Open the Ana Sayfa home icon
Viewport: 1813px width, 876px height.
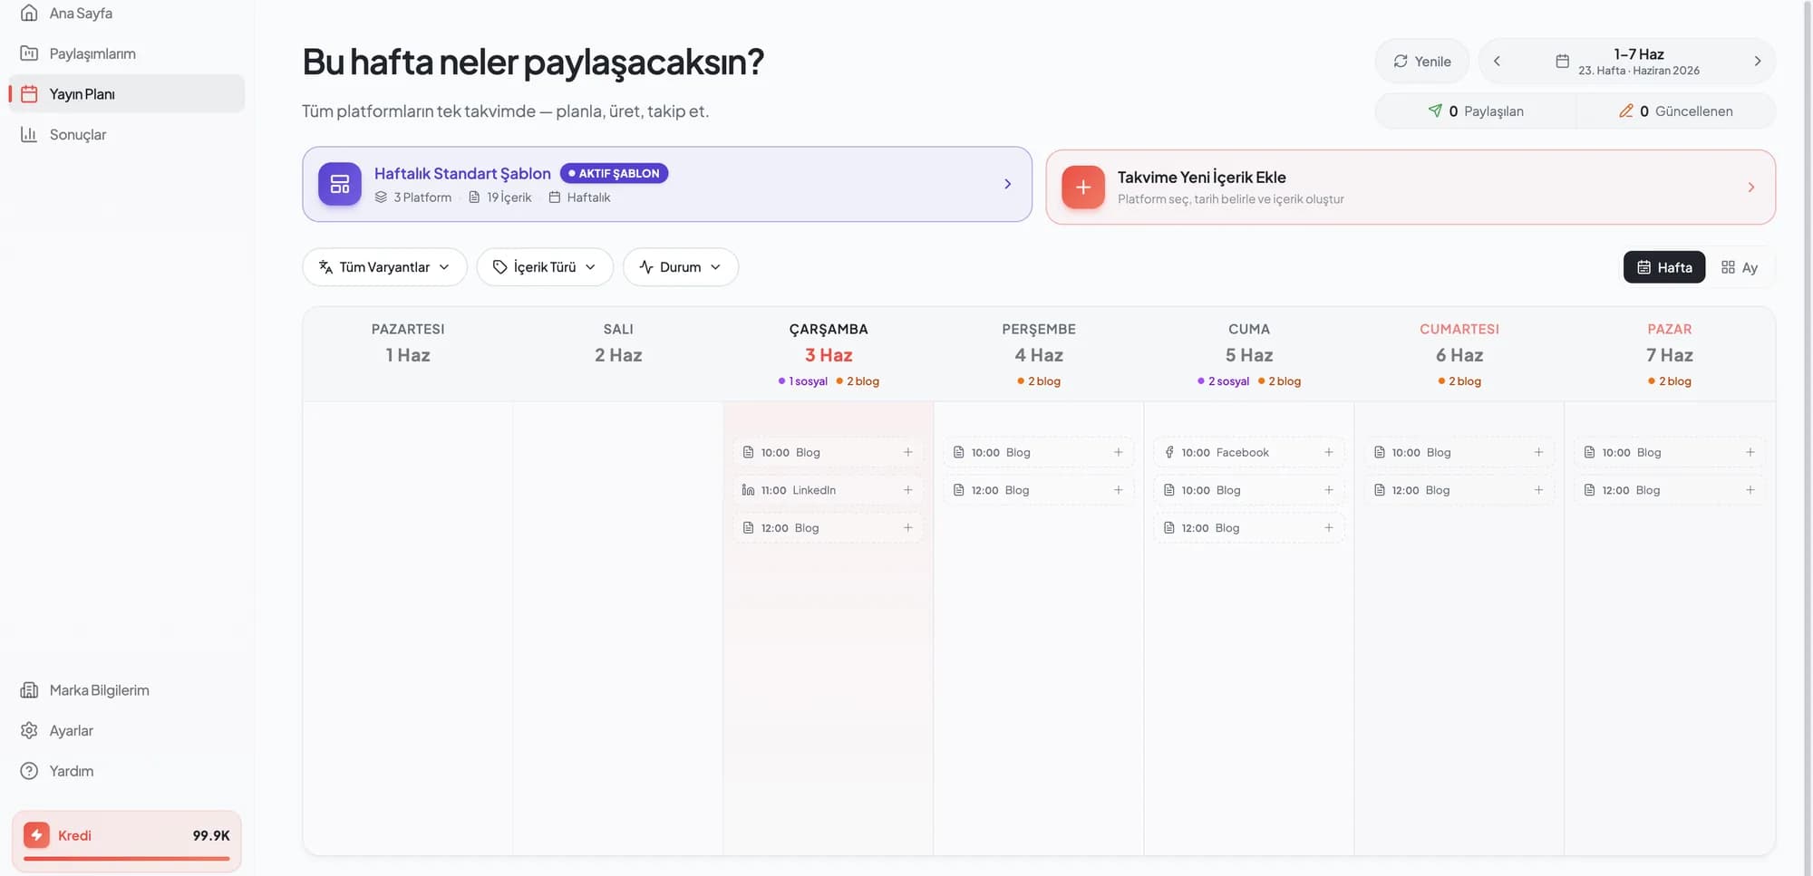tap(29, 13)
